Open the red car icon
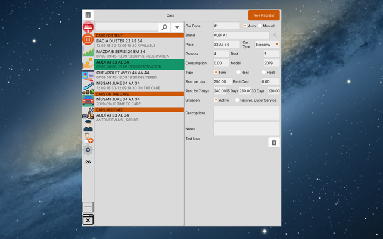The height and width of the screenshot is (239, 383). 88,100
